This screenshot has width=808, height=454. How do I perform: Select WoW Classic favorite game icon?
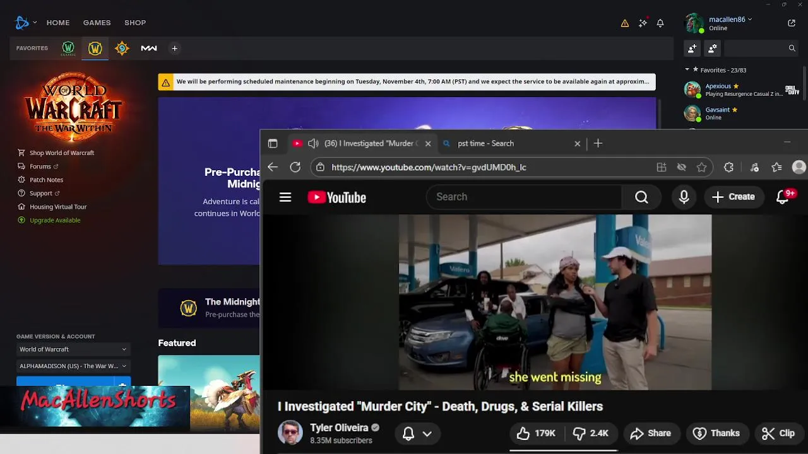(68, 48)
